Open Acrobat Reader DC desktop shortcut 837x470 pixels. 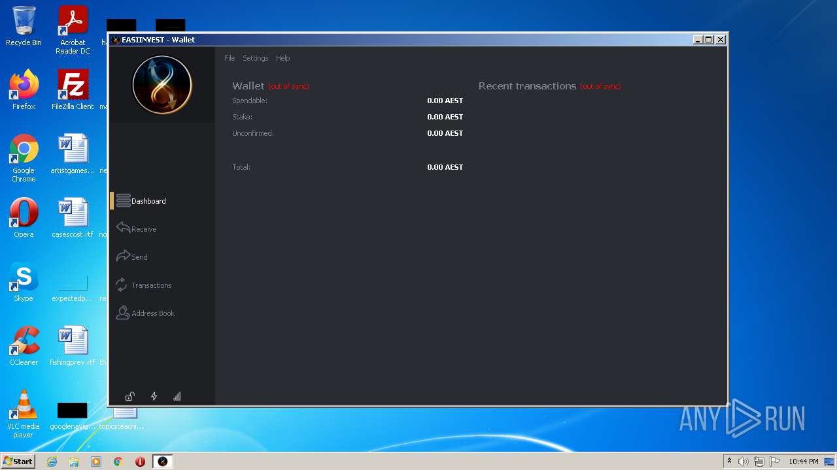pos(73,30)
